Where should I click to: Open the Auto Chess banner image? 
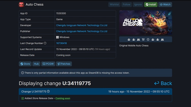tap(145, 23)
